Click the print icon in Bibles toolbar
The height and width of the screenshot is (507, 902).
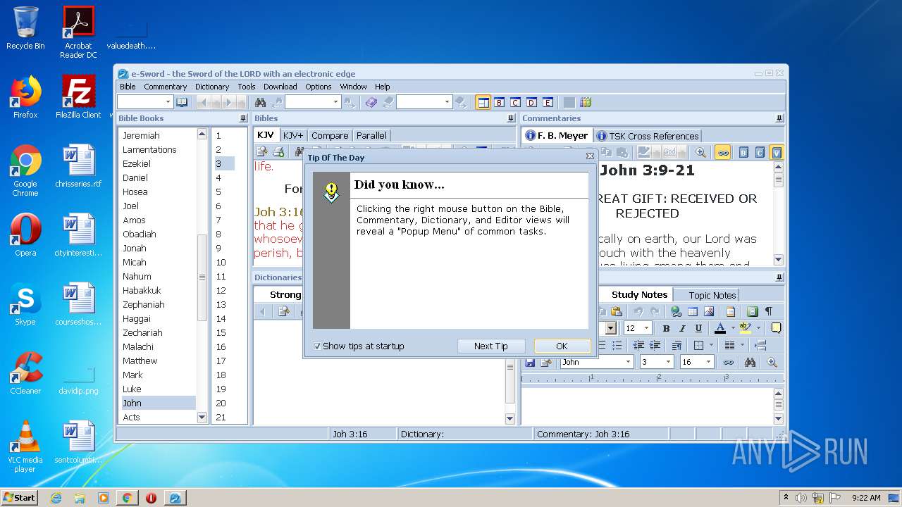click(x=278, y=152)
